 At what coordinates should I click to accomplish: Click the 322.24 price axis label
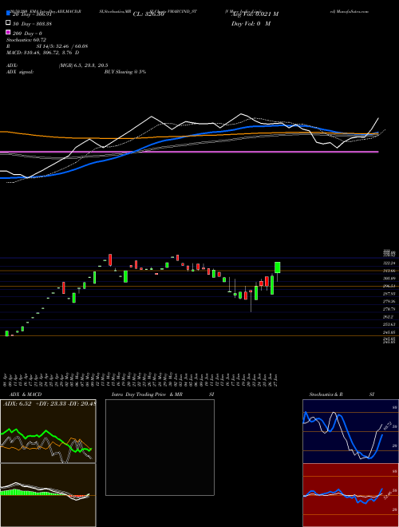point(389,263)
